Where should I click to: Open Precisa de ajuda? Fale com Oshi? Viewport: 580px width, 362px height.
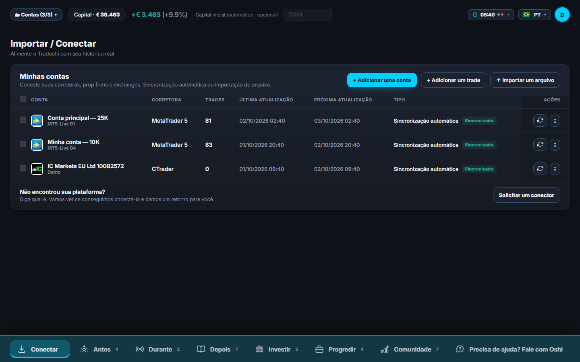pos(510,349)
